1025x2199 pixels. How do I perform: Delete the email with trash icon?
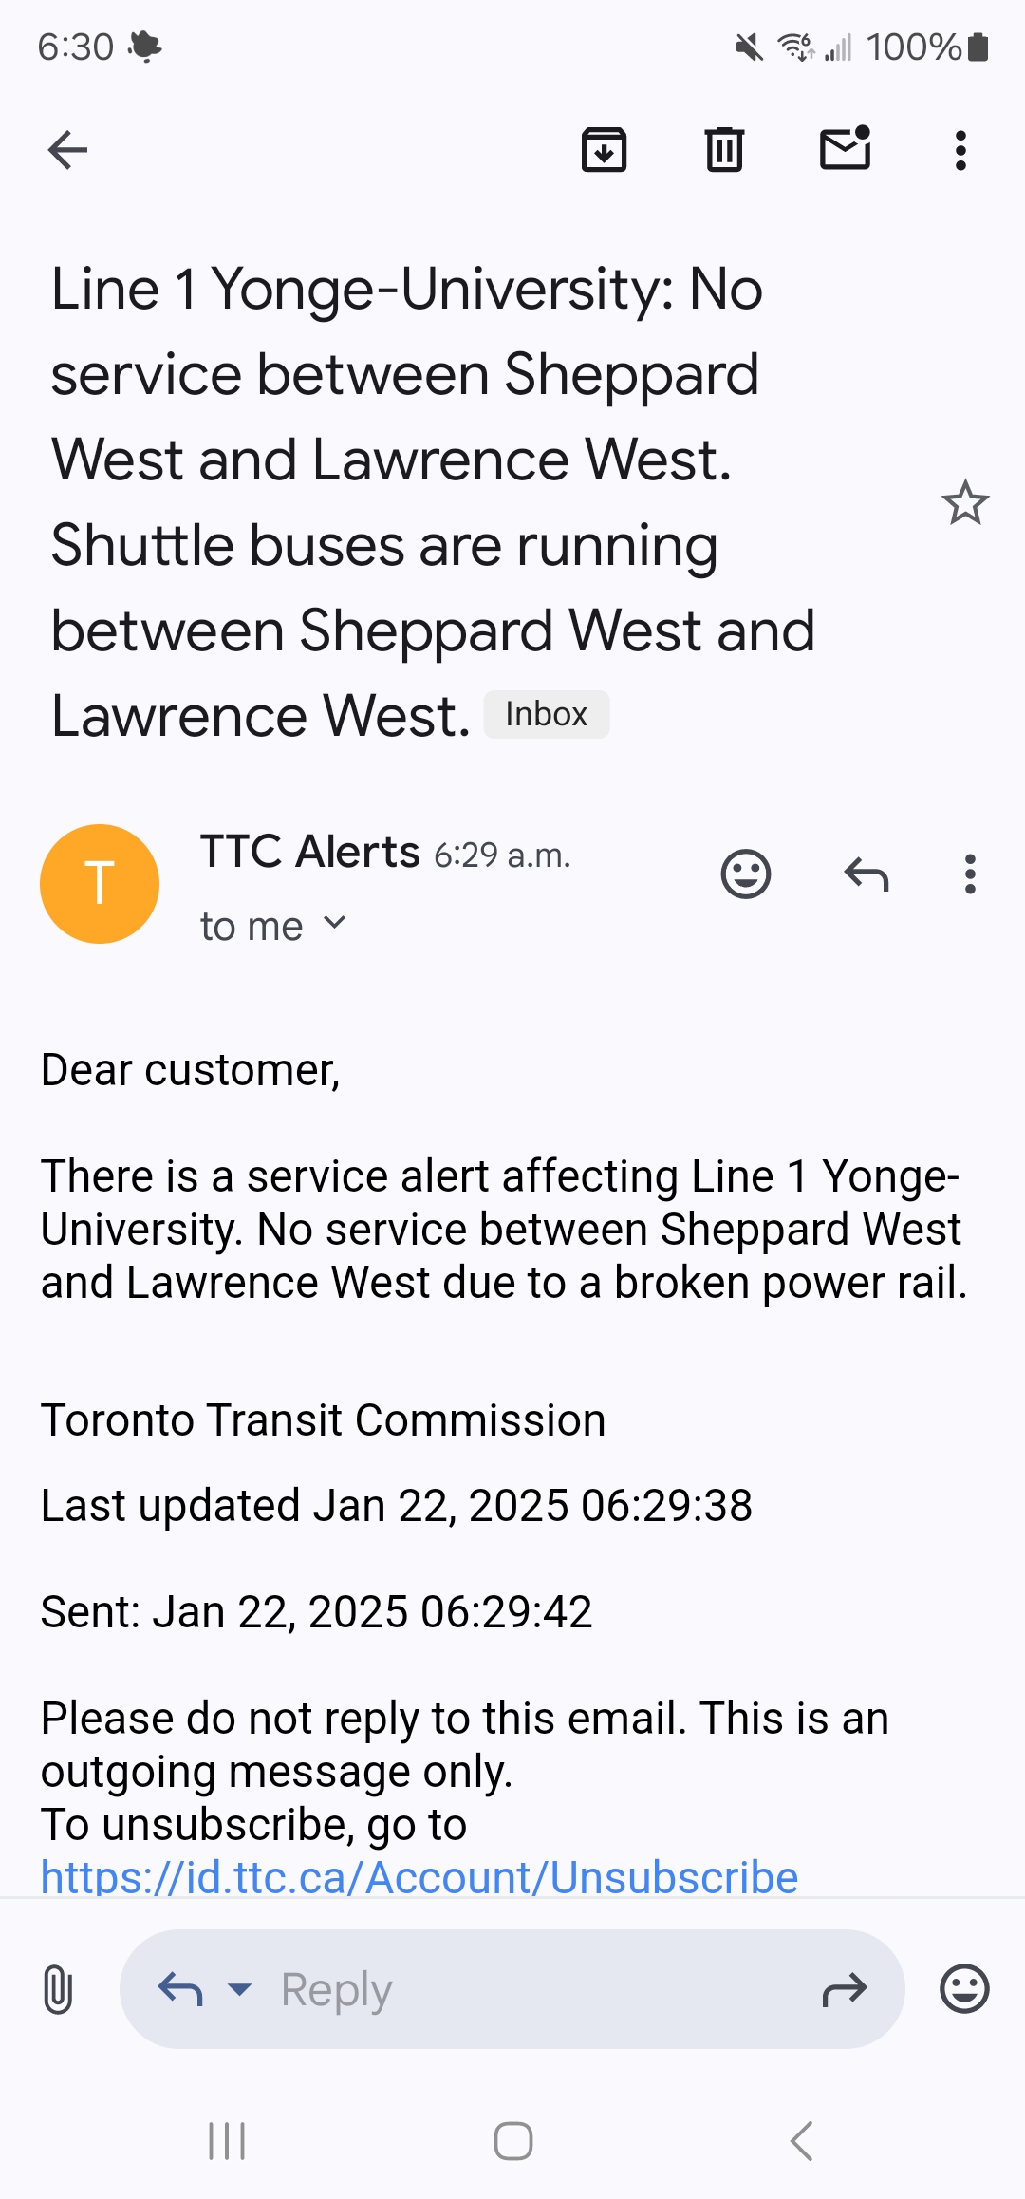pyautogui.click(x=724, y=150)
